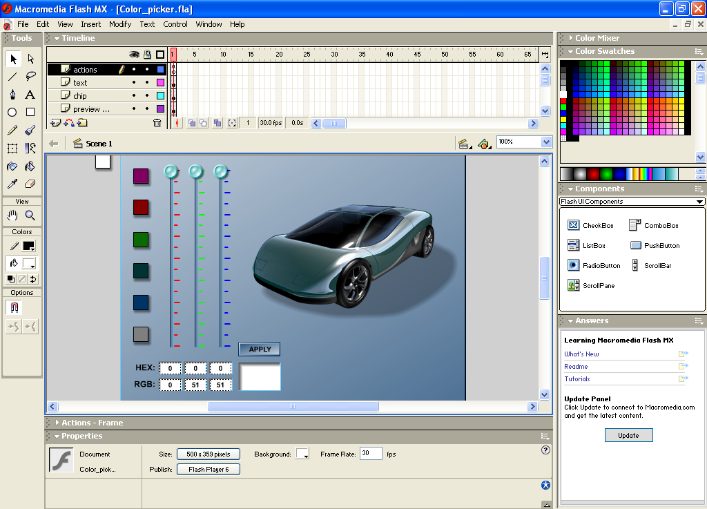Select the Zoom tool
707x509 pixels.
pyautogui.click(x=30, y=215)
